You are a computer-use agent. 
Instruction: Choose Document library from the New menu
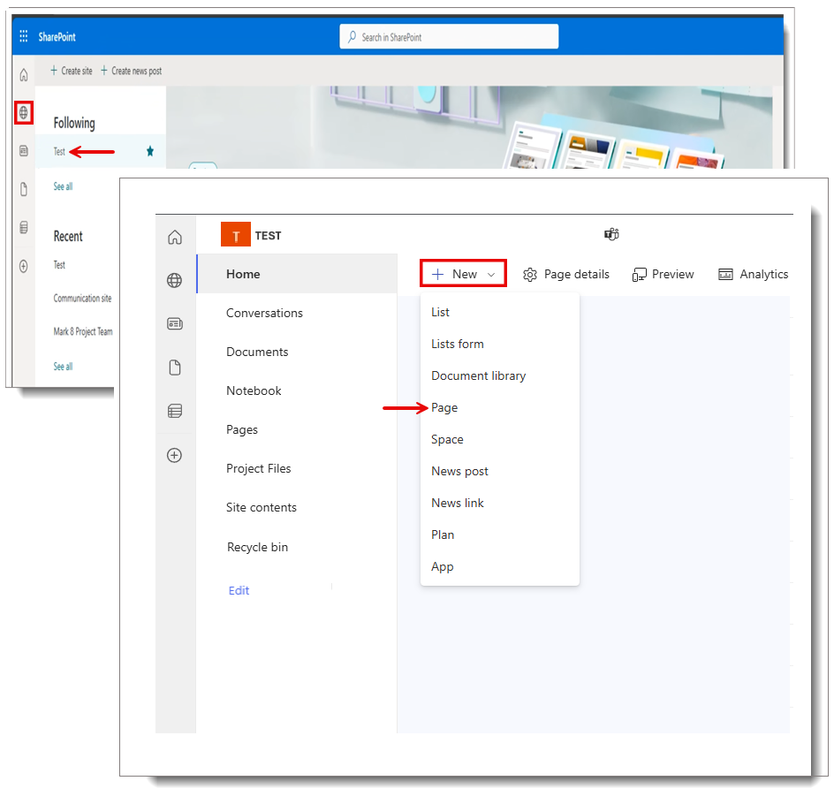coord(478,375)
